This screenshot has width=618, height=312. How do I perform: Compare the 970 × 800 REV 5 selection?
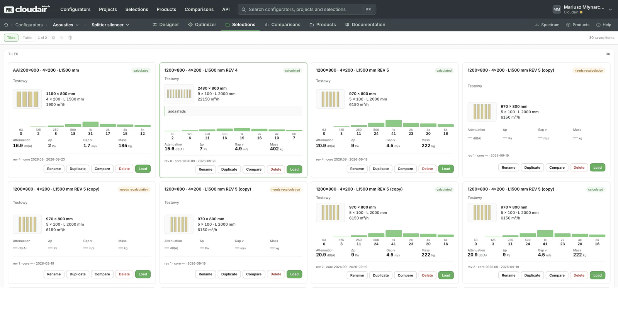click(405, 169)
